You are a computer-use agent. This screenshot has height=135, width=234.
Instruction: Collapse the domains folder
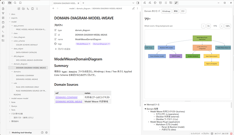(x=12, y=72)
